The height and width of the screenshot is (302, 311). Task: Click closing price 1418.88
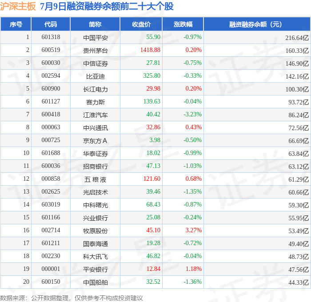[x=150, y=50]
